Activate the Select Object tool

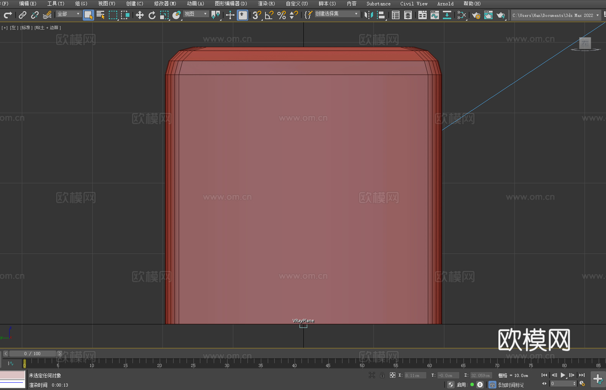tap(88, 15)
